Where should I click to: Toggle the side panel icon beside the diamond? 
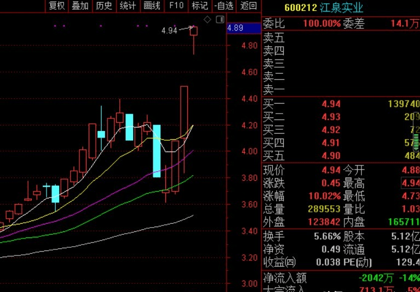(x=220, y=20)
